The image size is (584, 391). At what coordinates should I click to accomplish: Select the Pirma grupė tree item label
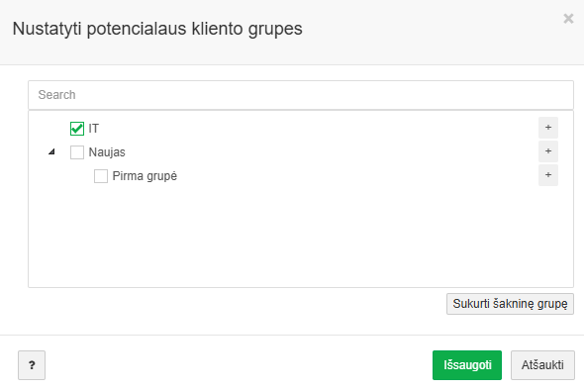(145, 176)
